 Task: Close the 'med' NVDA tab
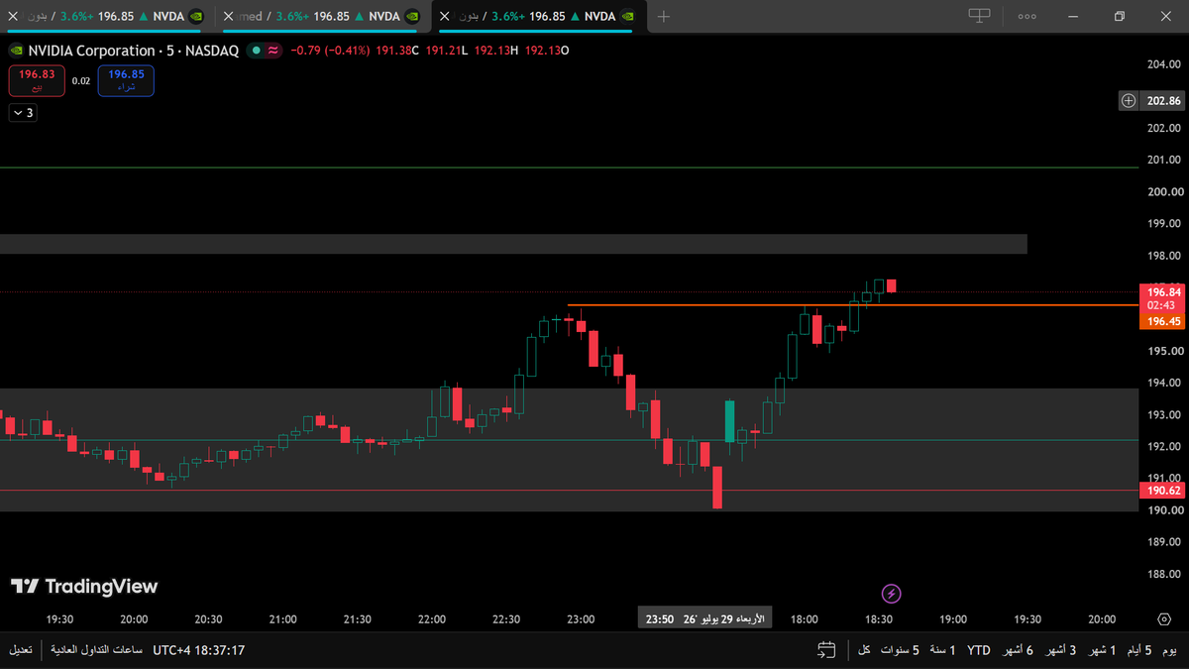click(229, 16)
